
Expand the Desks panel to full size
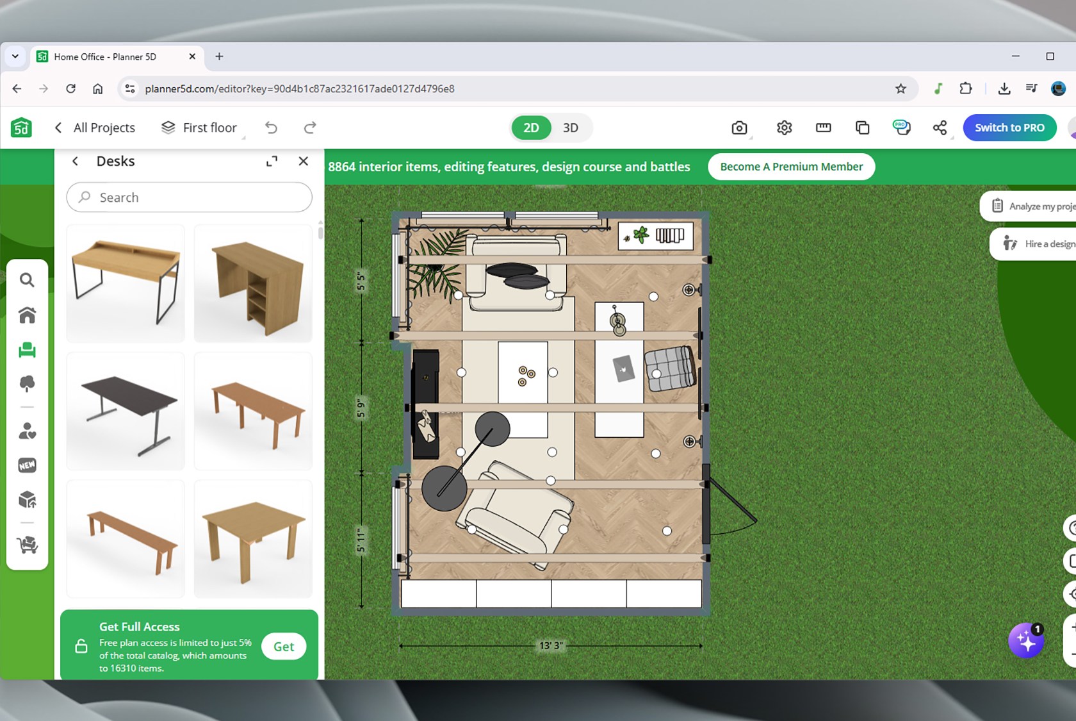point(272,162)
